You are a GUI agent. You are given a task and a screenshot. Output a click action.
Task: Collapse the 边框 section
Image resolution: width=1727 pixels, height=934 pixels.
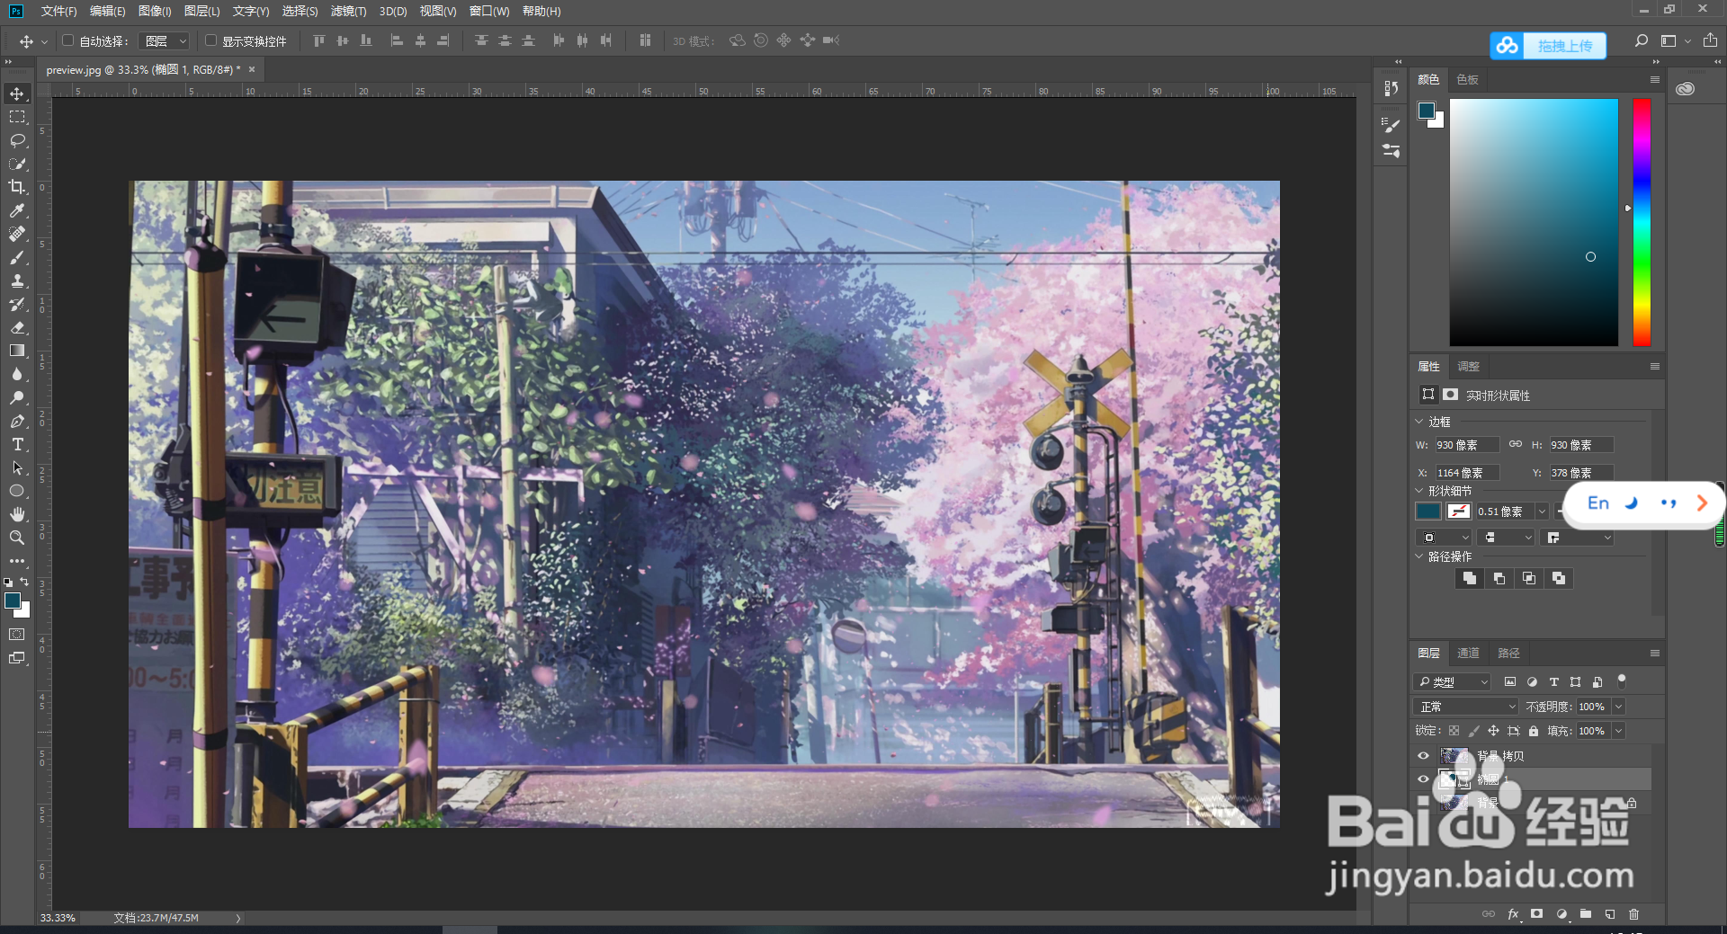point(1419,421)
